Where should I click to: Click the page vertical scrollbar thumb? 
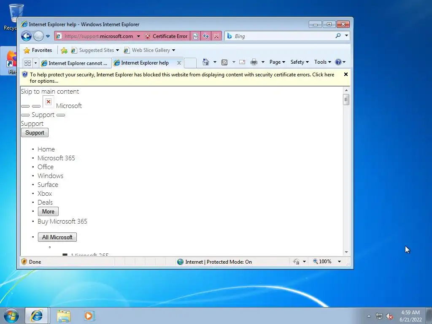[x=346, y=100]
